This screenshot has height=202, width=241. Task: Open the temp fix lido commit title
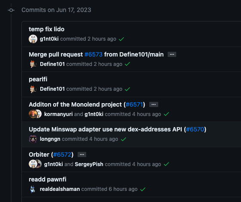47,29
